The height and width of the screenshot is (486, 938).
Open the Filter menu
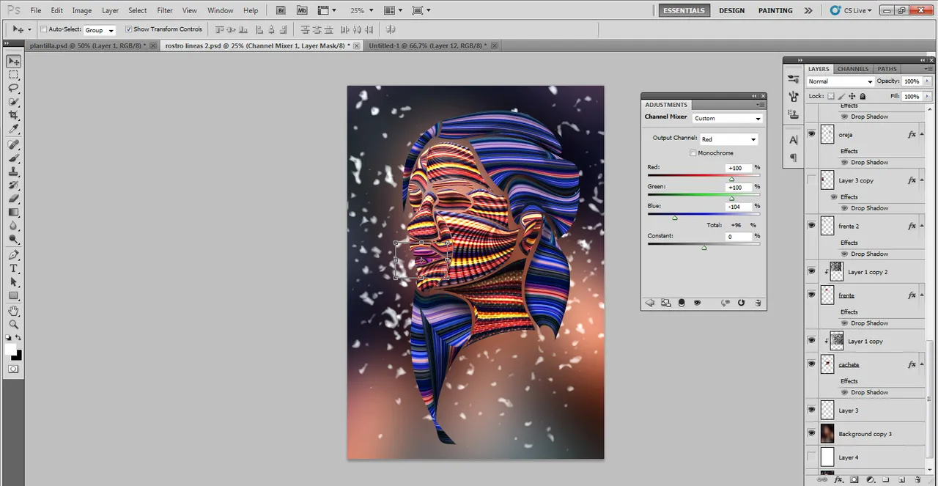click(x=165, y=11)
